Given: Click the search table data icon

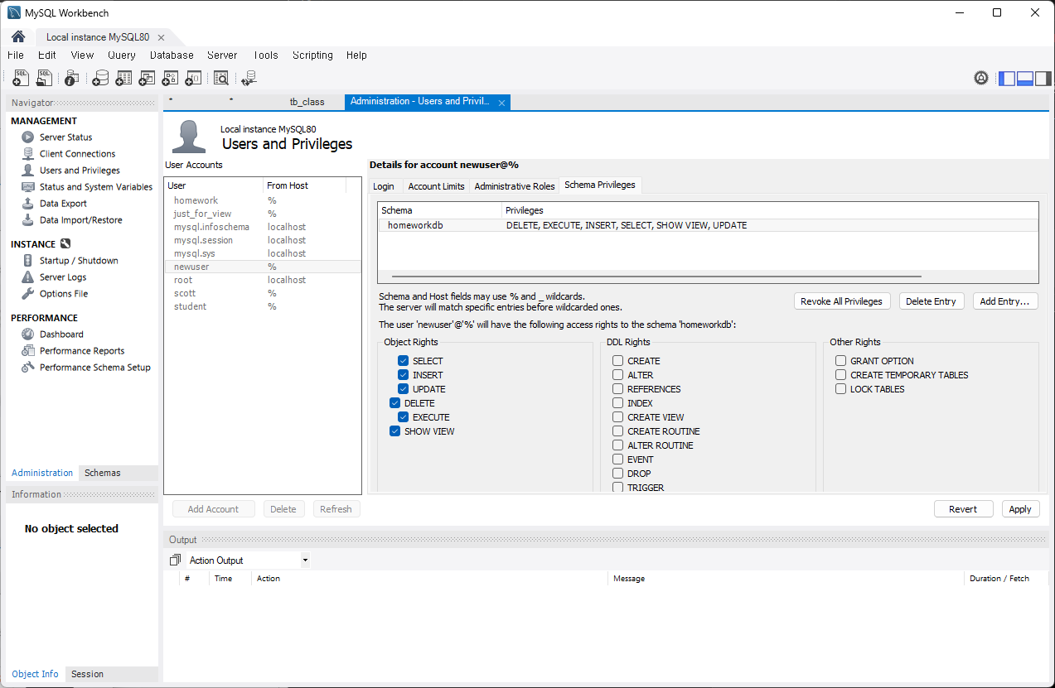Looking at the screenshot, I should (x=220, y=78).
